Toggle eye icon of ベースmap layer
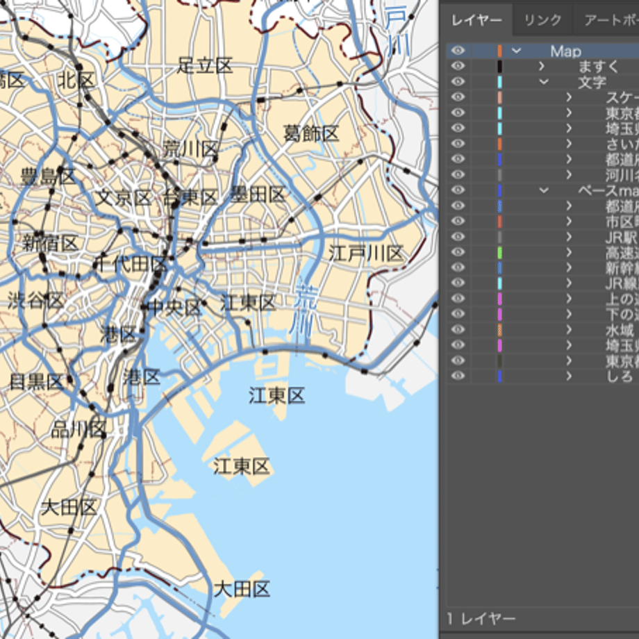 (x=458, y=190)
